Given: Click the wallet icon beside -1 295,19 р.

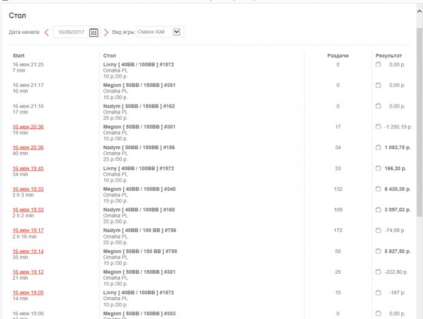Looking at the screenshot, I should [x=378, y=126].
